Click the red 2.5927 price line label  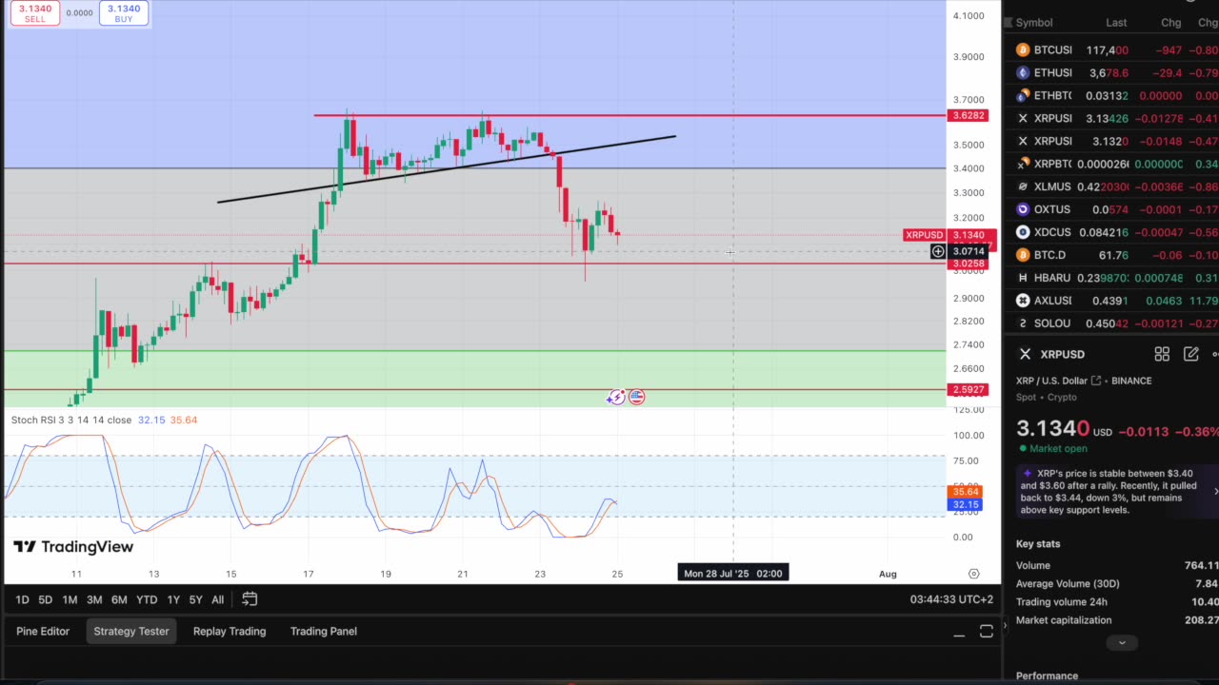click(x=969, y=390)
